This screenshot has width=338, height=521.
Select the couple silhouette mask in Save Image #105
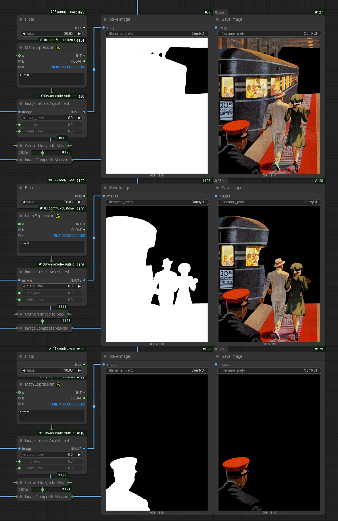[x=157, y=274]
